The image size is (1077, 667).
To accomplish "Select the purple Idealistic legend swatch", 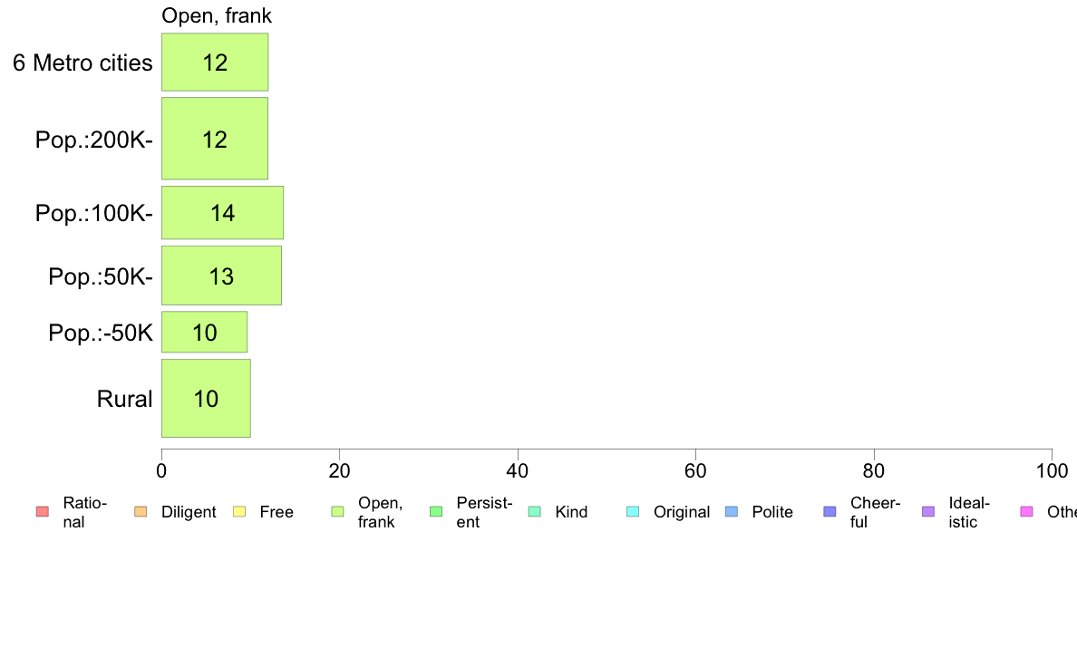I will (x=928, y=512).
